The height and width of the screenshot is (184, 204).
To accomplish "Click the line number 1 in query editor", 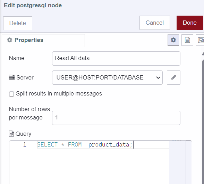I will 25,144.
